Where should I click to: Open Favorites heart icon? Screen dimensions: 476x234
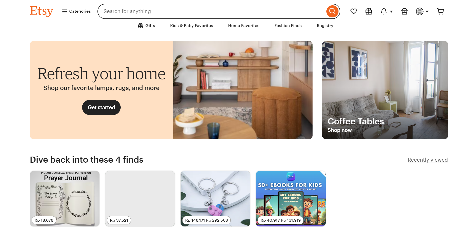click(354, 11)
